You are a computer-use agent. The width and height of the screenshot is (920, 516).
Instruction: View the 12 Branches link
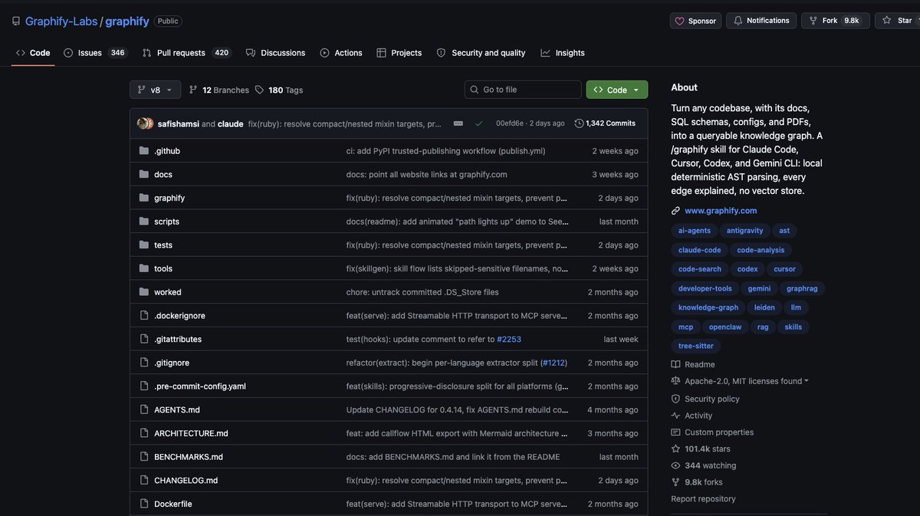coord(219,90)
